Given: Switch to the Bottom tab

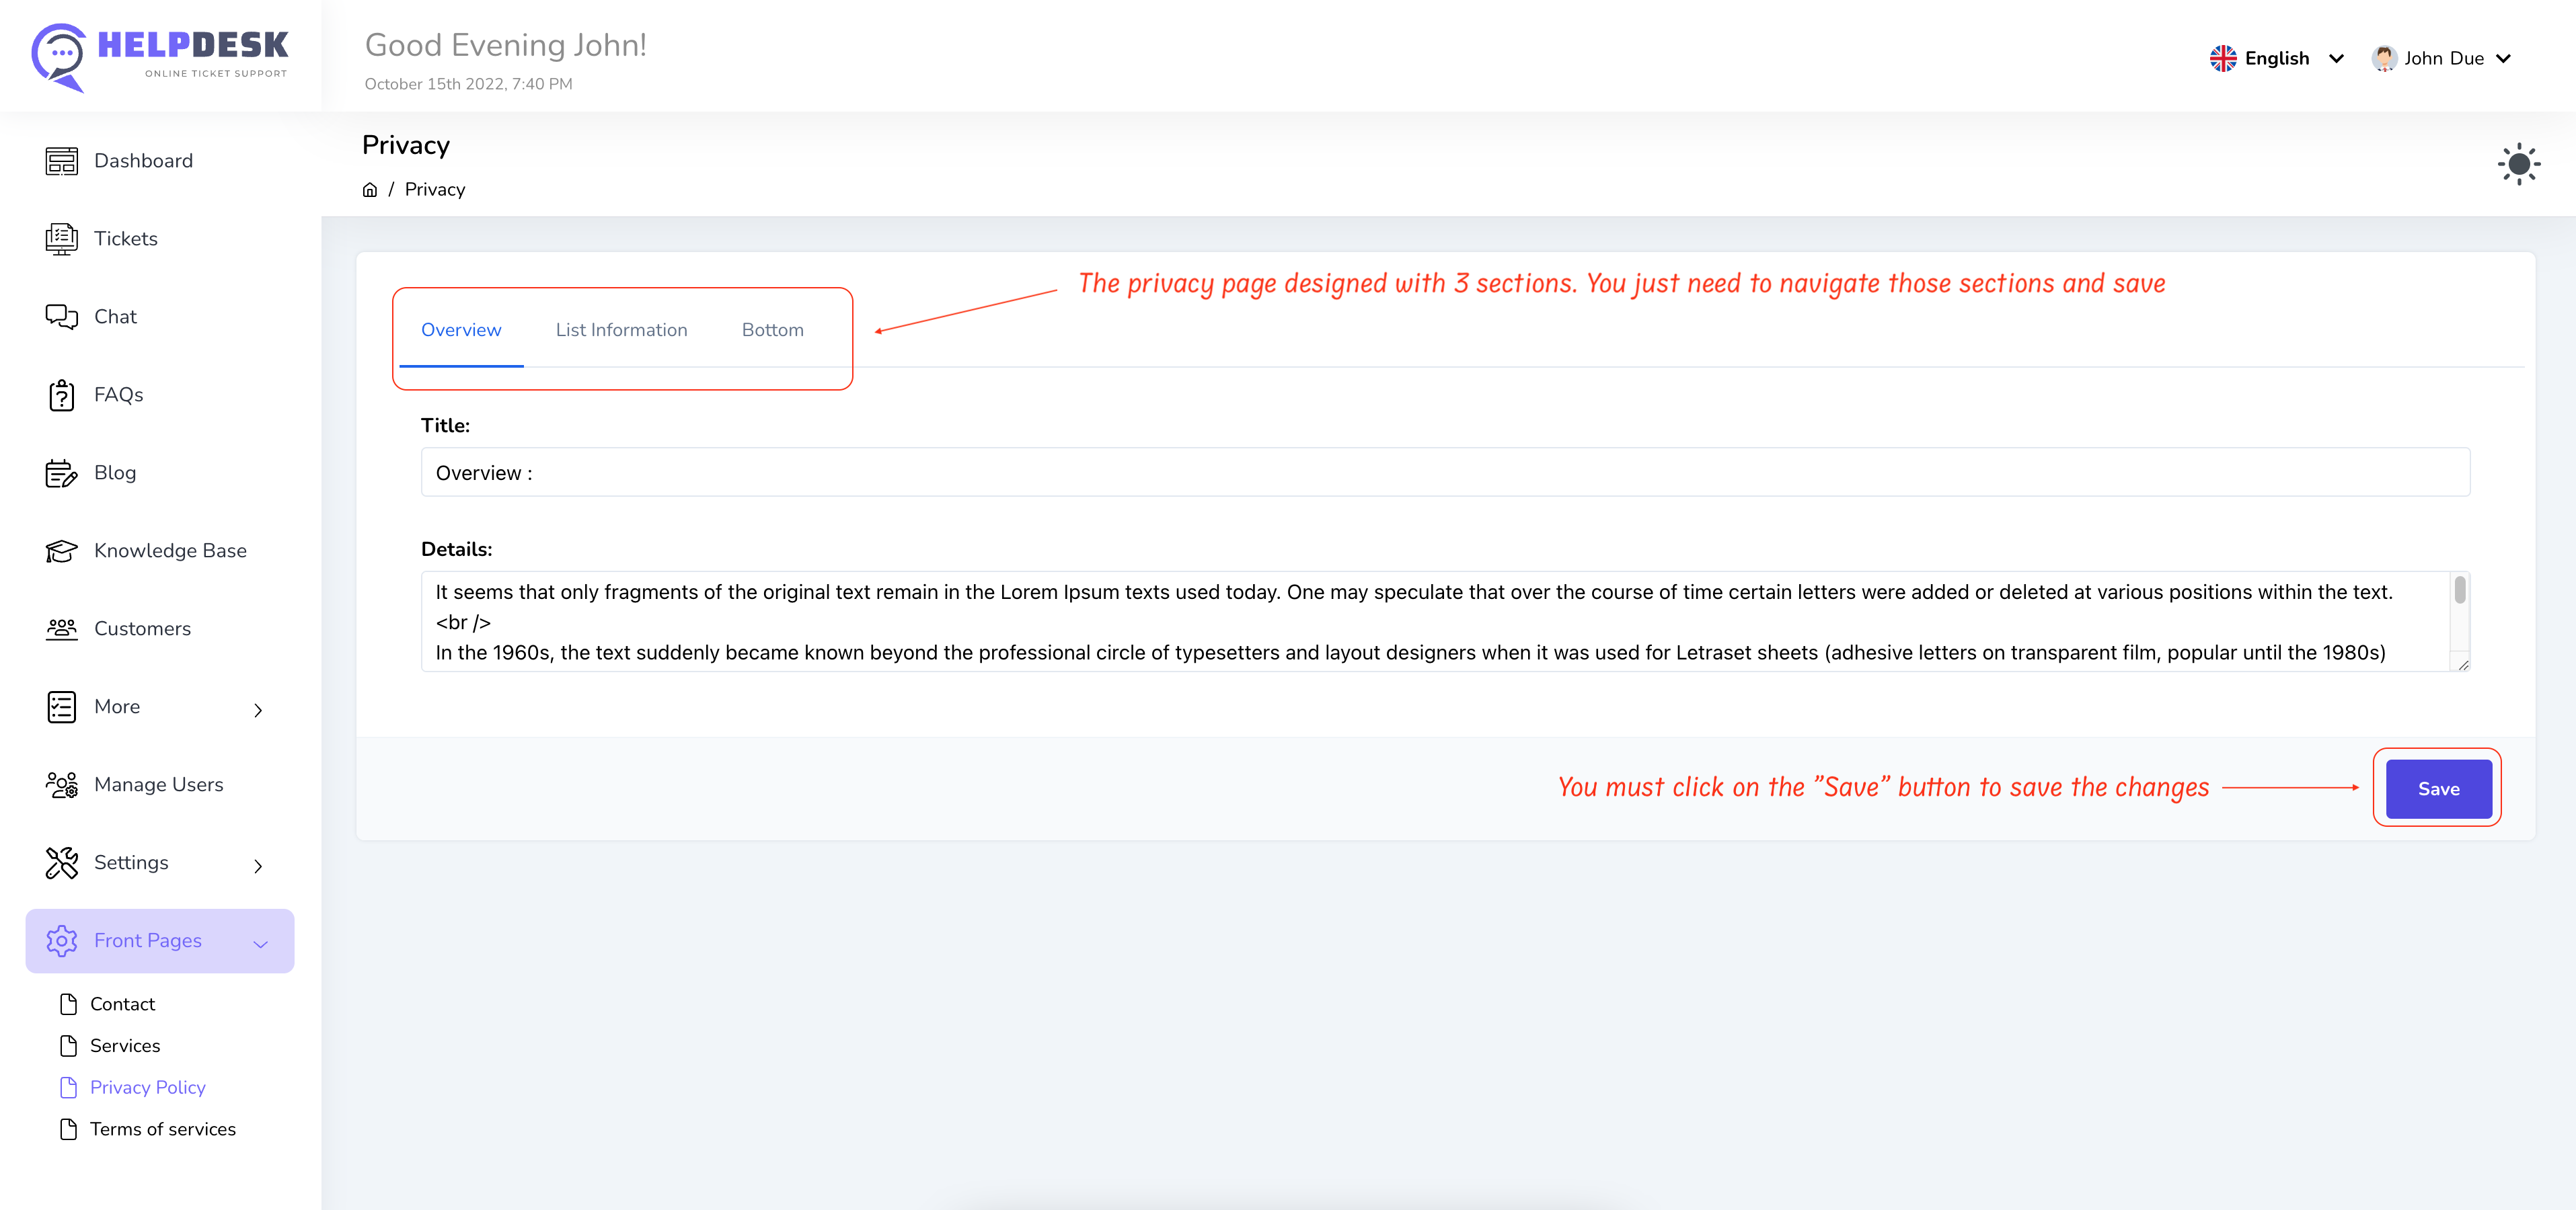Looking at the screenshot, I should point(772,330).
